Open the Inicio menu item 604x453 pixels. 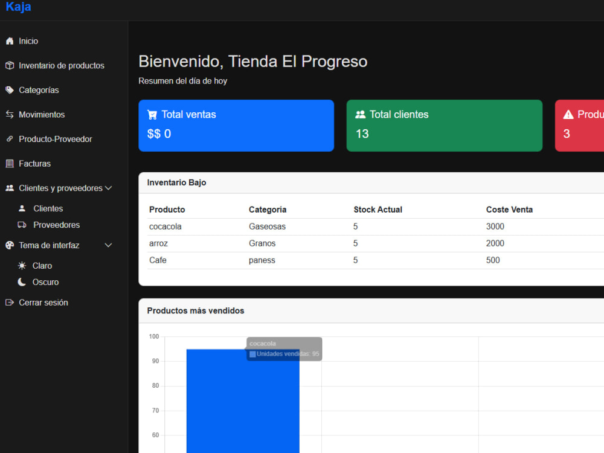[28, 41]
